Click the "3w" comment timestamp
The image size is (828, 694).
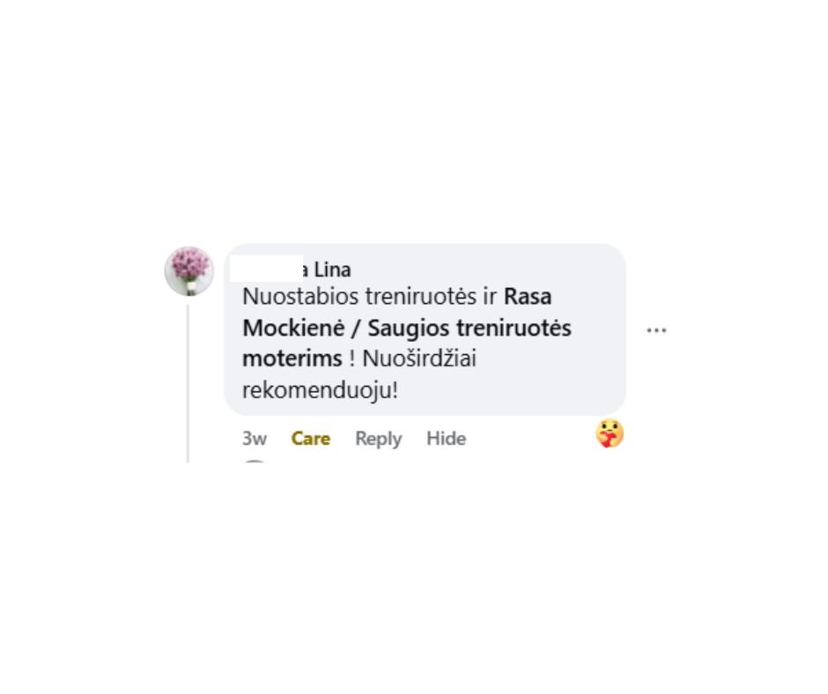coord(254,439)
